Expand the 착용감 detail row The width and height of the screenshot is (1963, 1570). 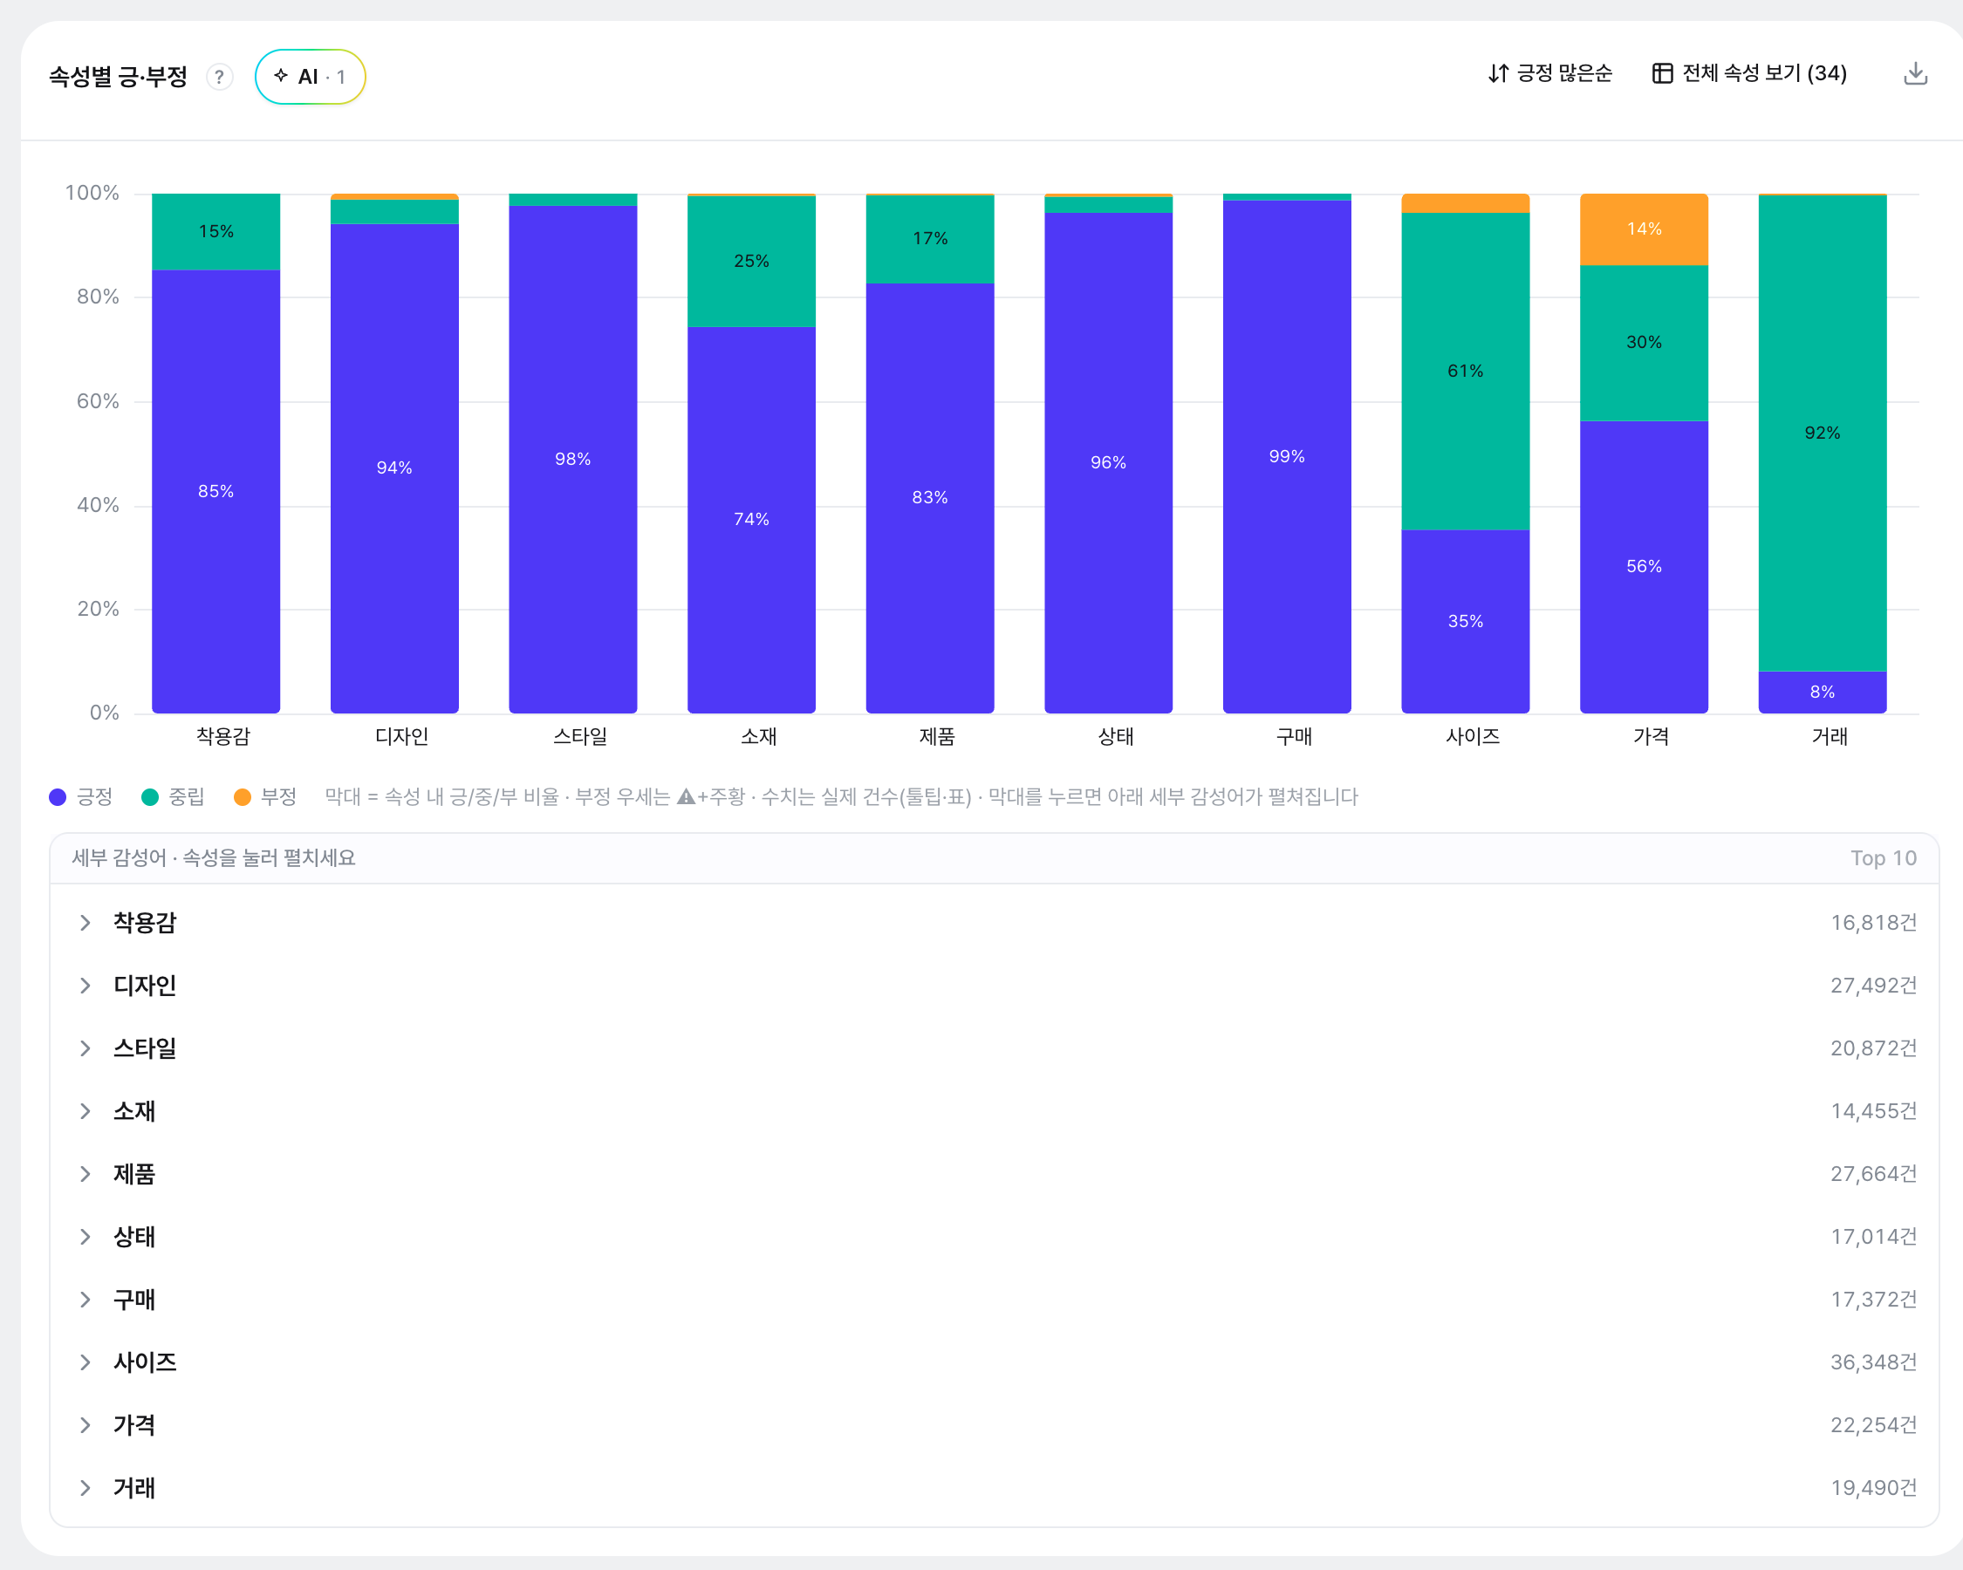pos(995,923)
